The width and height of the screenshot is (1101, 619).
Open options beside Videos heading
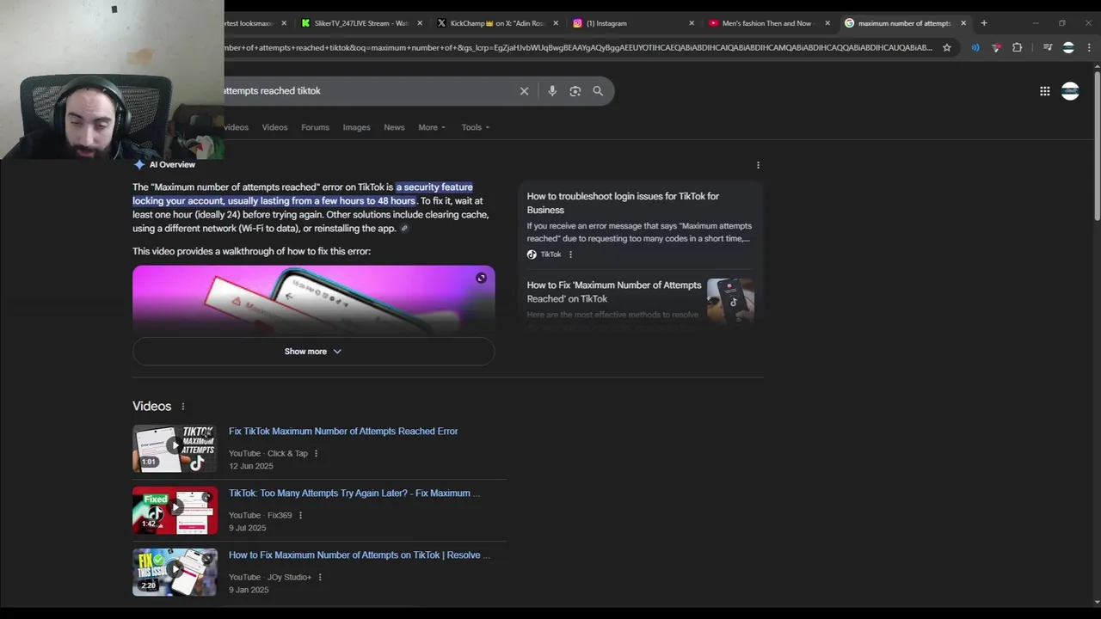182,407
